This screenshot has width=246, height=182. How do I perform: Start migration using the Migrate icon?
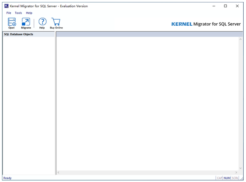coord(26,23)
